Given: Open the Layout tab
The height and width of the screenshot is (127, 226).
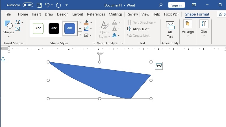Looking at the screenshot, I should click(77, 14).
